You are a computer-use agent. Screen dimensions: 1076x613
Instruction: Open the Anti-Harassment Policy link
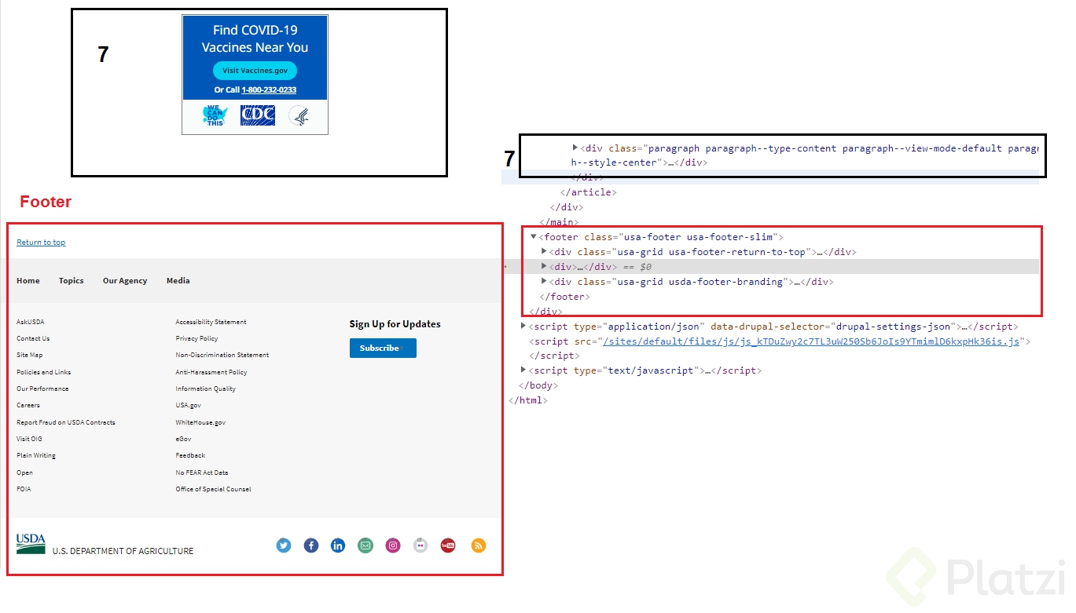tap(211, 372)
